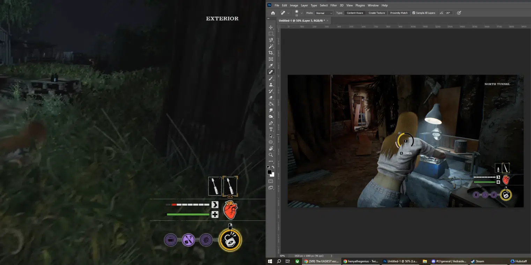Select the History Brush tool

tap(271, 91)
